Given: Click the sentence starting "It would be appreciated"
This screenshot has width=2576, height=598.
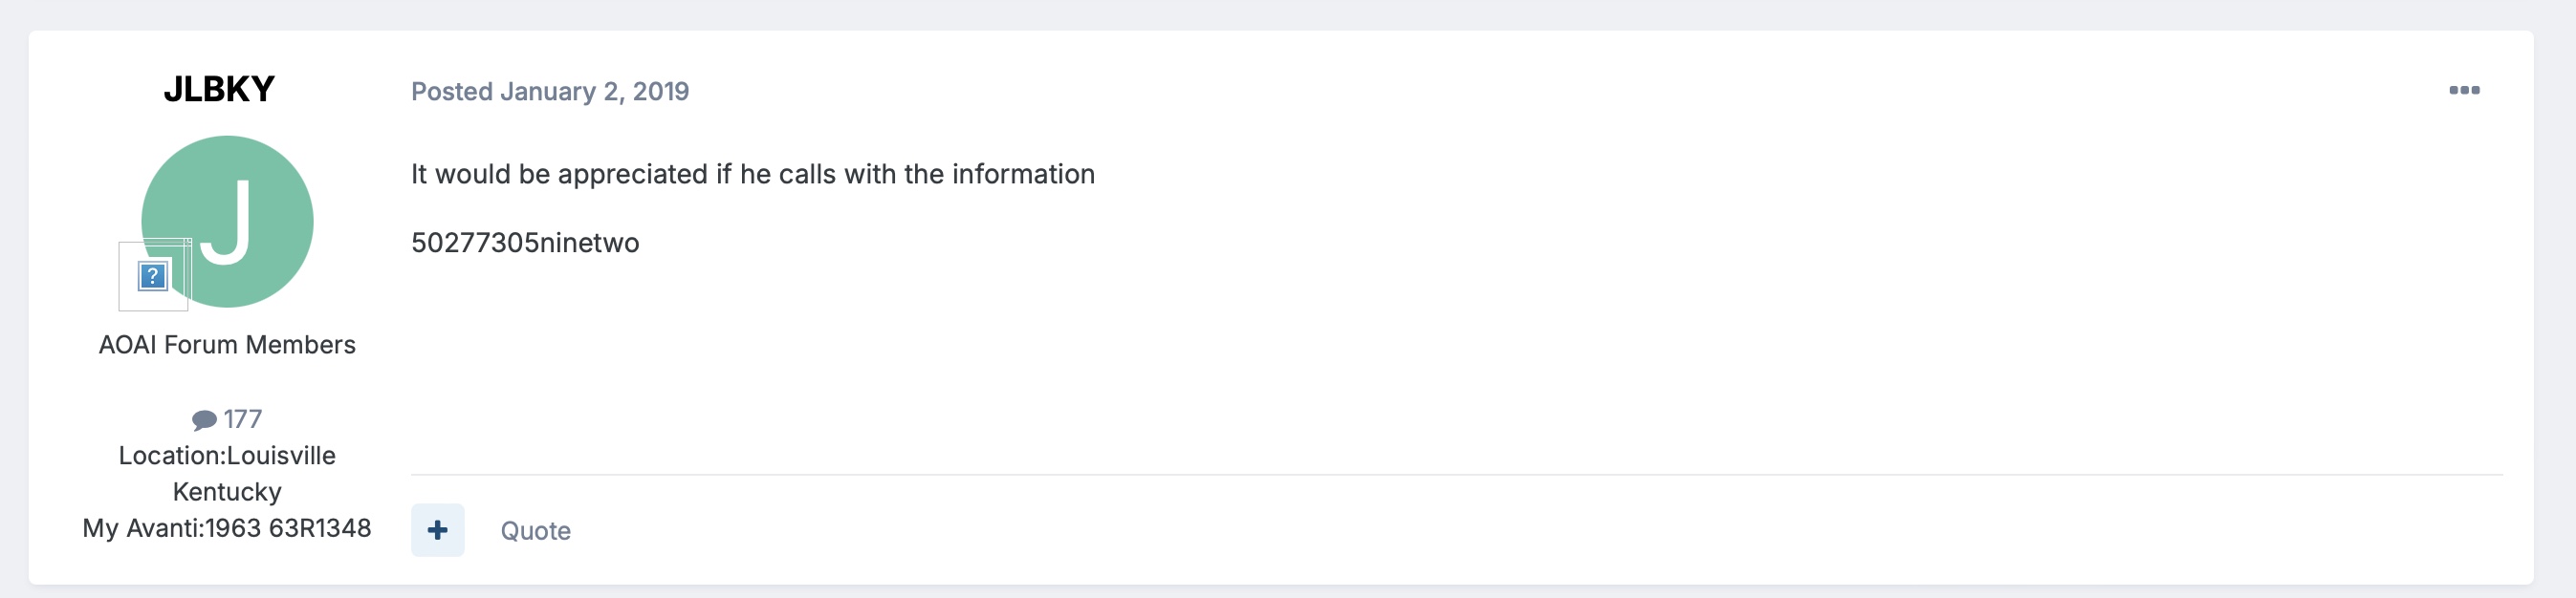Looking at the screenshot, I should coord(752,175).
